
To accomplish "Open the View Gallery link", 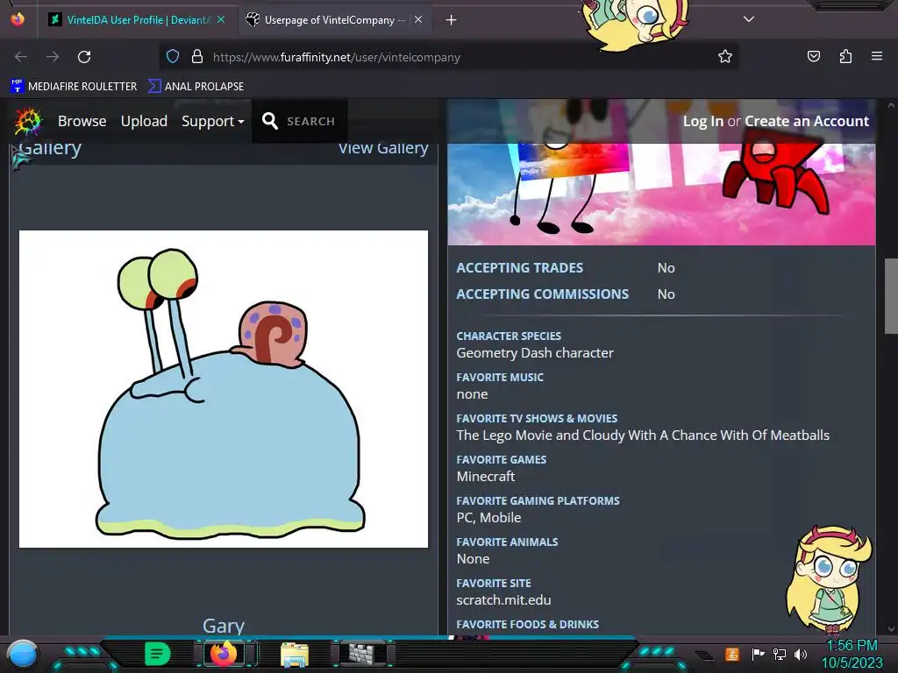I will 383,147.
